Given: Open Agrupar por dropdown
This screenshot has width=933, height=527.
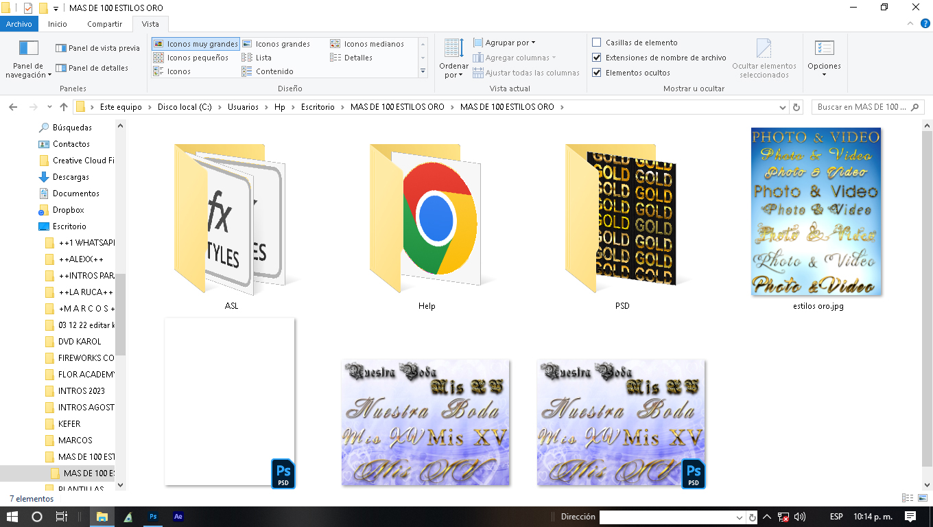Looking at the screenshot, I should pos(504,43).
